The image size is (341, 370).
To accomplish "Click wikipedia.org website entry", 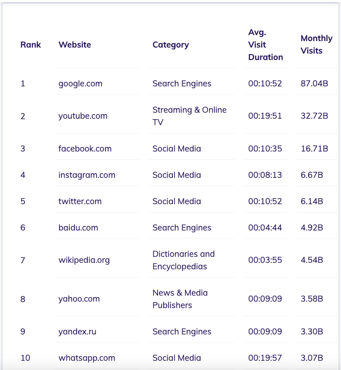I will click(x=84, y=260).
